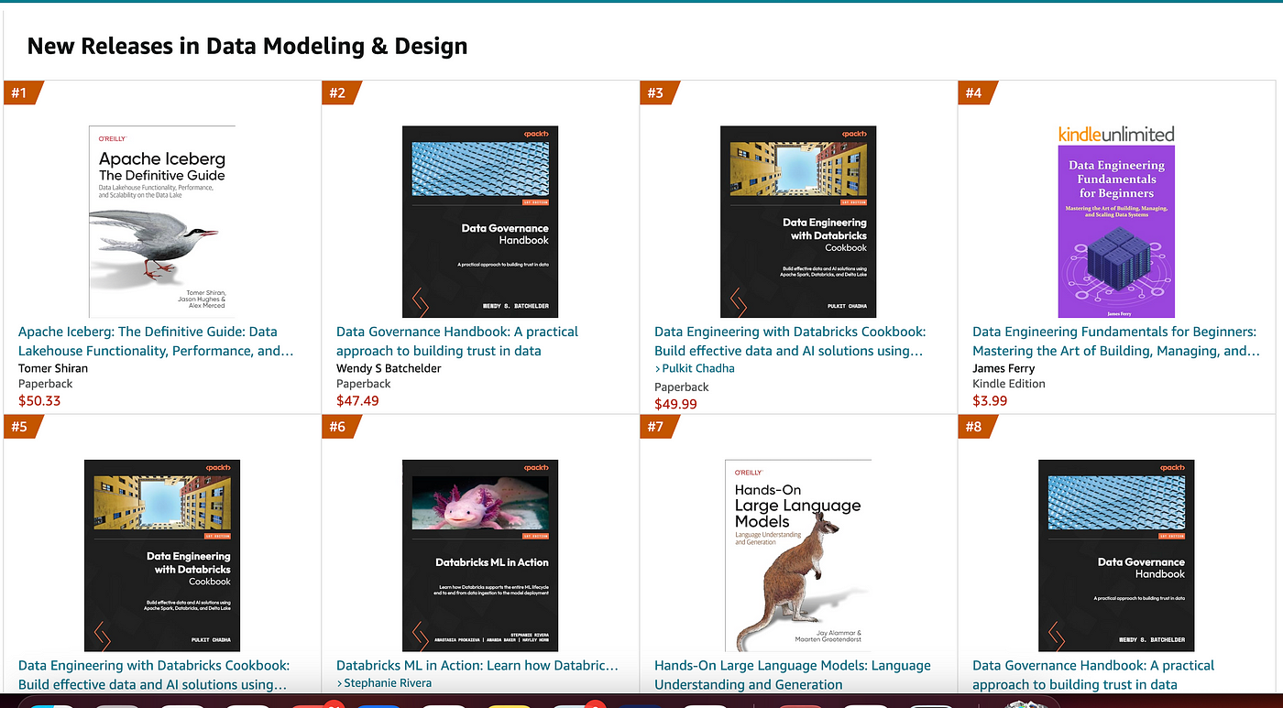This screenshot has width=1283, height=708.
Task: Expand the chevron beside Stephanie Rivera
Action: pyautogui.click(x=339, y=683)
